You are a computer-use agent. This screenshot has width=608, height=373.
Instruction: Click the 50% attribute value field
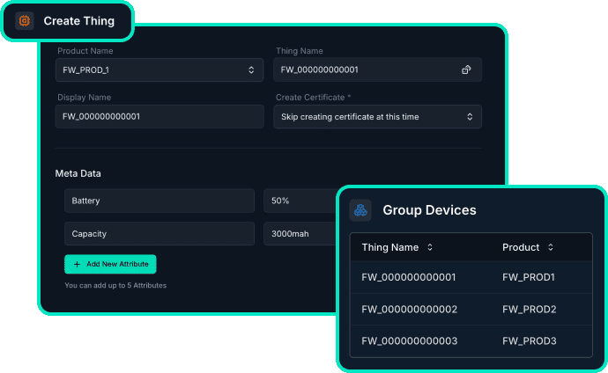pos(300,201)
